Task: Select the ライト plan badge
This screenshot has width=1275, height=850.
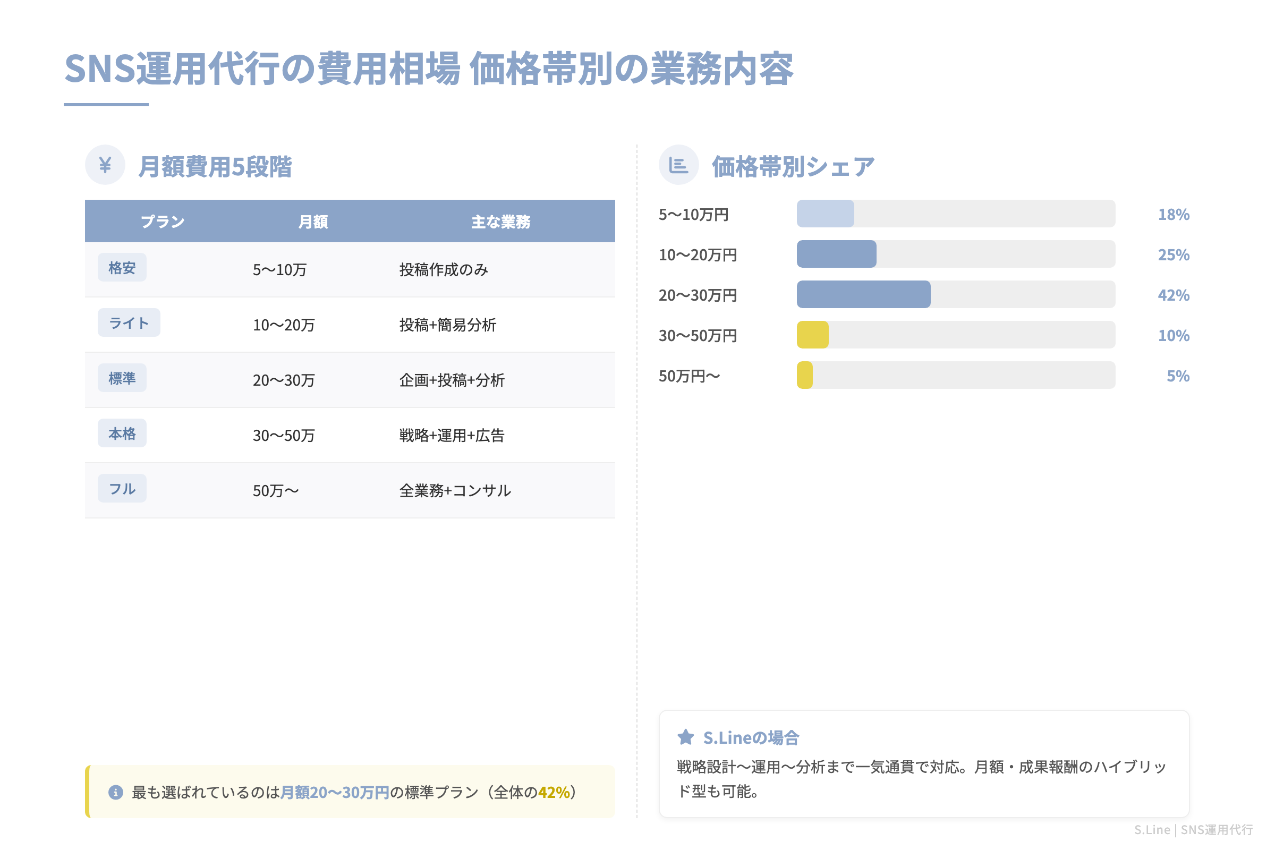Action: (x=129, y=322)
